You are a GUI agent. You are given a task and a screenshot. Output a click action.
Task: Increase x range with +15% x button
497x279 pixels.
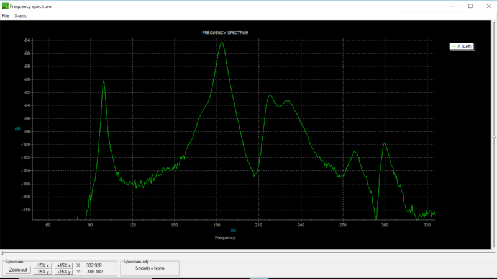(x=64, y=265)
